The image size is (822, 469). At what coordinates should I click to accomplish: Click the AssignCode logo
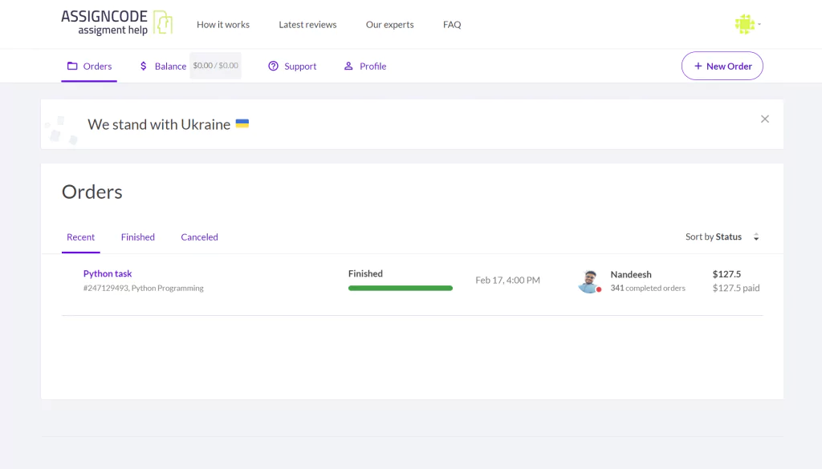(117, 23)
